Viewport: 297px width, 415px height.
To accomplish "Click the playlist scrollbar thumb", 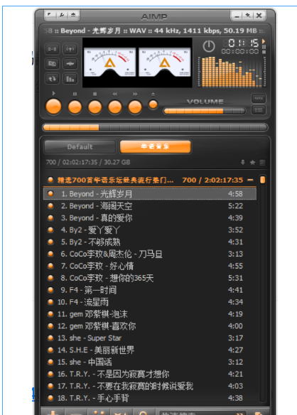I will tap(262, 180).
